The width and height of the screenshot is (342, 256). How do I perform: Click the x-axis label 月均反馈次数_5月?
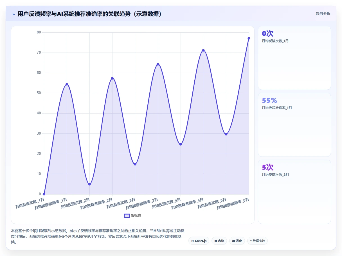(212, 203)
